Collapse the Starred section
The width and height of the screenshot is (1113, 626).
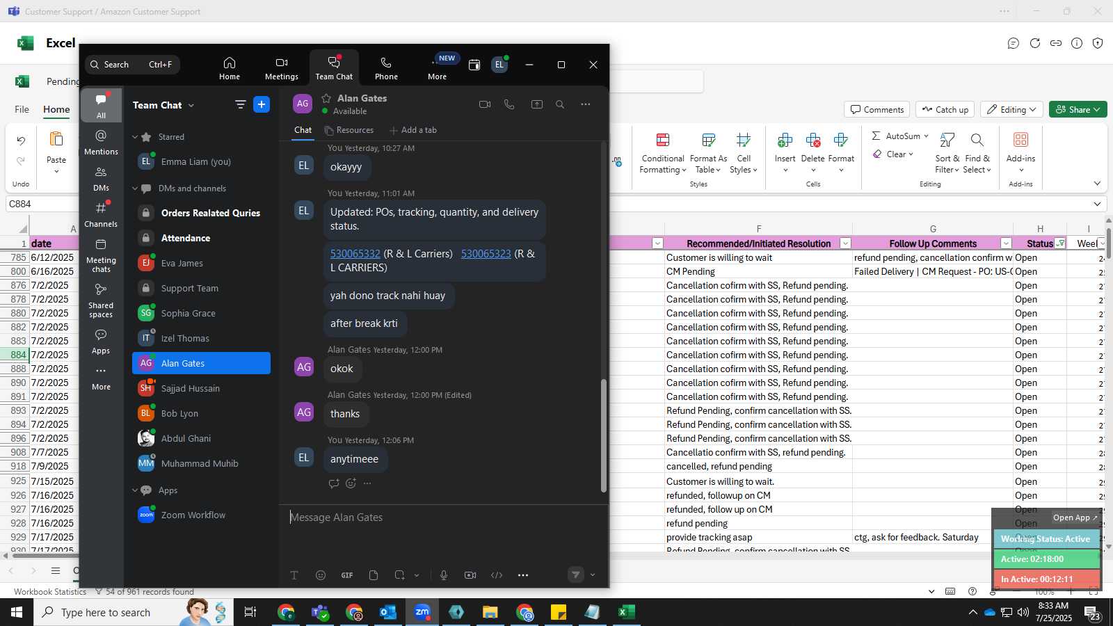tap(135, 137)
